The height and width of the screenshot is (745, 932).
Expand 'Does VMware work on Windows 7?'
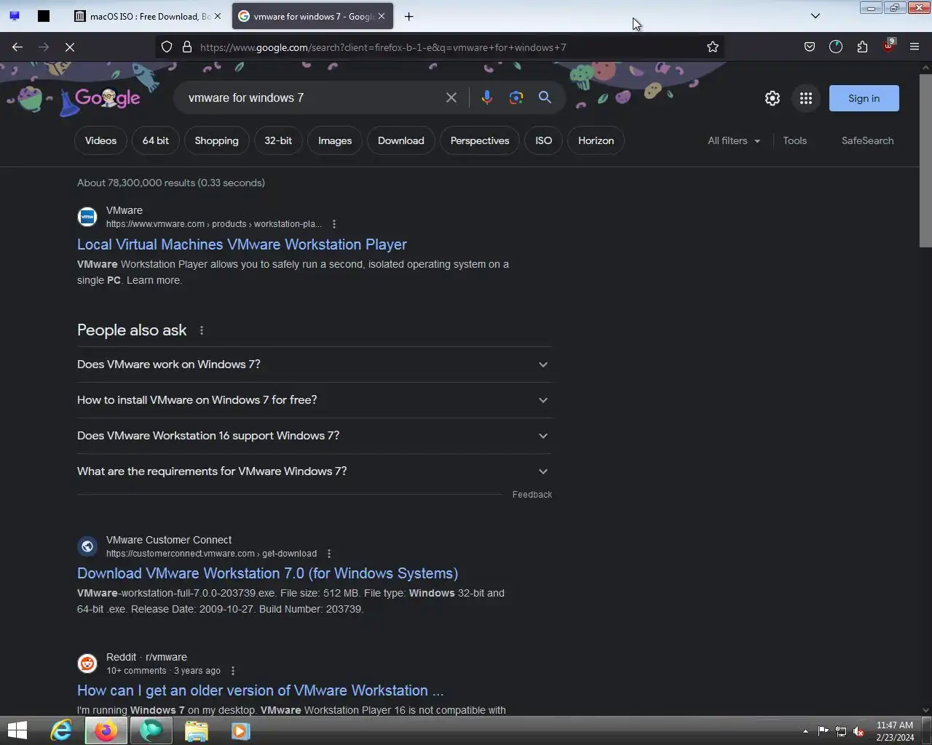[314, 364]
